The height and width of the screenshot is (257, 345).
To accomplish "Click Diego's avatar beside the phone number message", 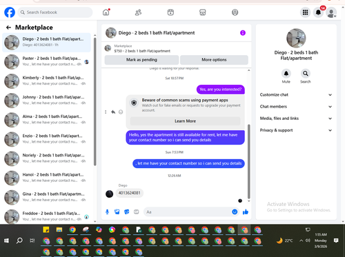I will click(109, 194).
